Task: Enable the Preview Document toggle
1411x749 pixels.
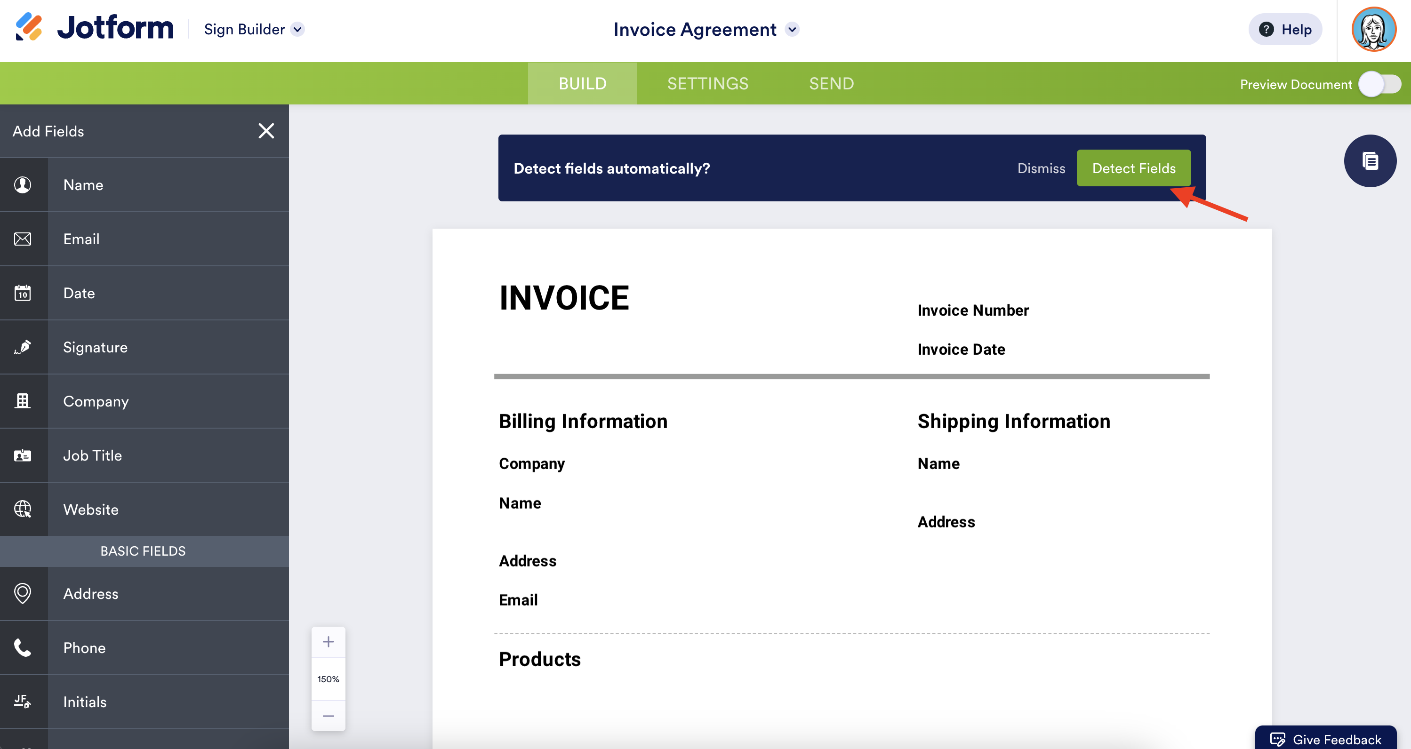Action: tap(1379, 84)
